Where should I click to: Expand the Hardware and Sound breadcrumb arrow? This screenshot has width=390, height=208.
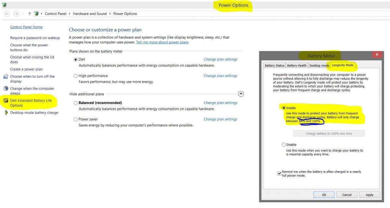tap(110, 14)
